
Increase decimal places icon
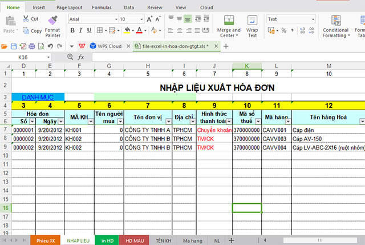click(302, 30)
